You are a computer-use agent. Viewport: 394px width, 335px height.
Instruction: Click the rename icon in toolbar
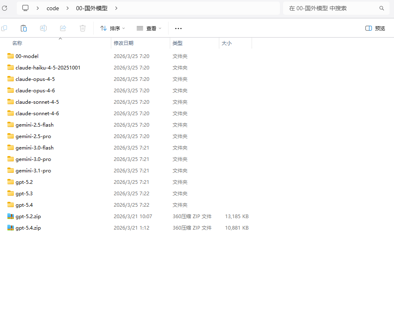43,28
